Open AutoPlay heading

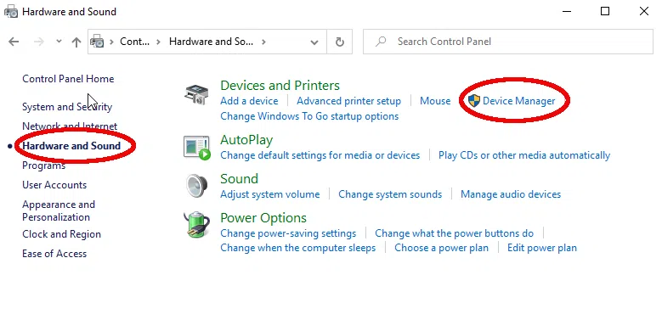246,139
